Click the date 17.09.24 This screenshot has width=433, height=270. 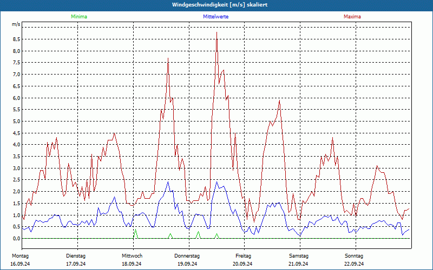click(76, 264)
